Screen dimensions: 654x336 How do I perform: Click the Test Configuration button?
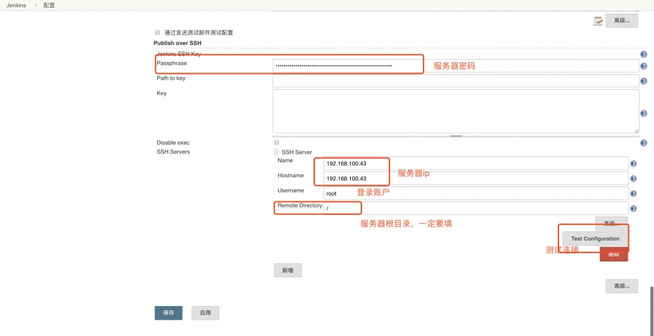[x=595, y=239]
